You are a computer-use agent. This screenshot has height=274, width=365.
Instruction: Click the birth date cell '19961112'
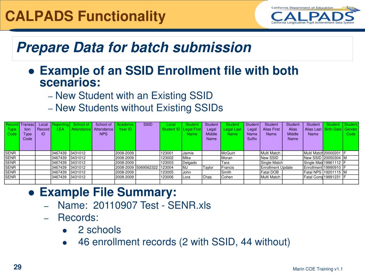pyautogui.click(x=332, y=163)
